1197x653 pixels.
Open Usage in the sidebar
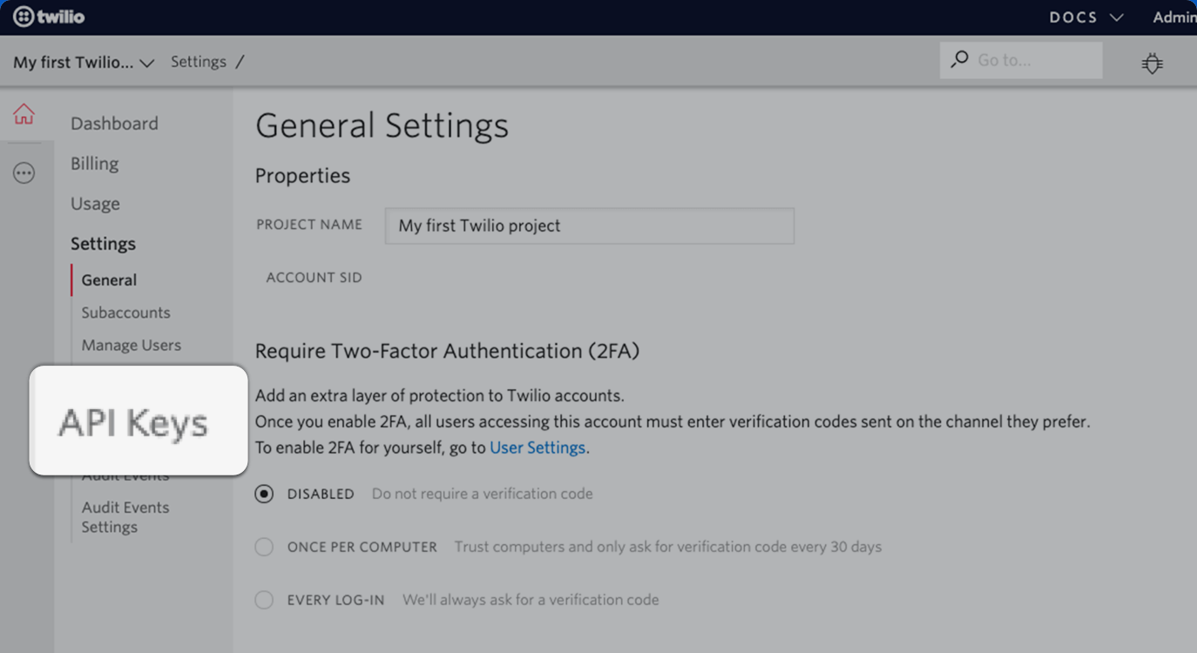[95, 204]
